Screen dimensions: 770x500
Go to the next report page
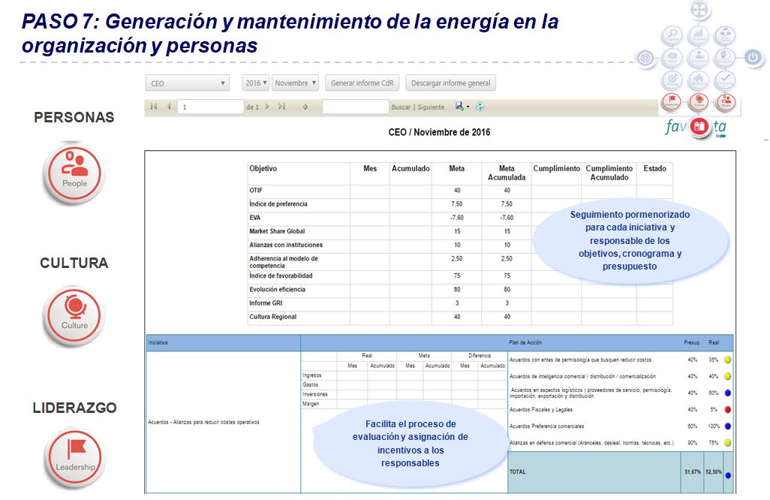[267, 107]
